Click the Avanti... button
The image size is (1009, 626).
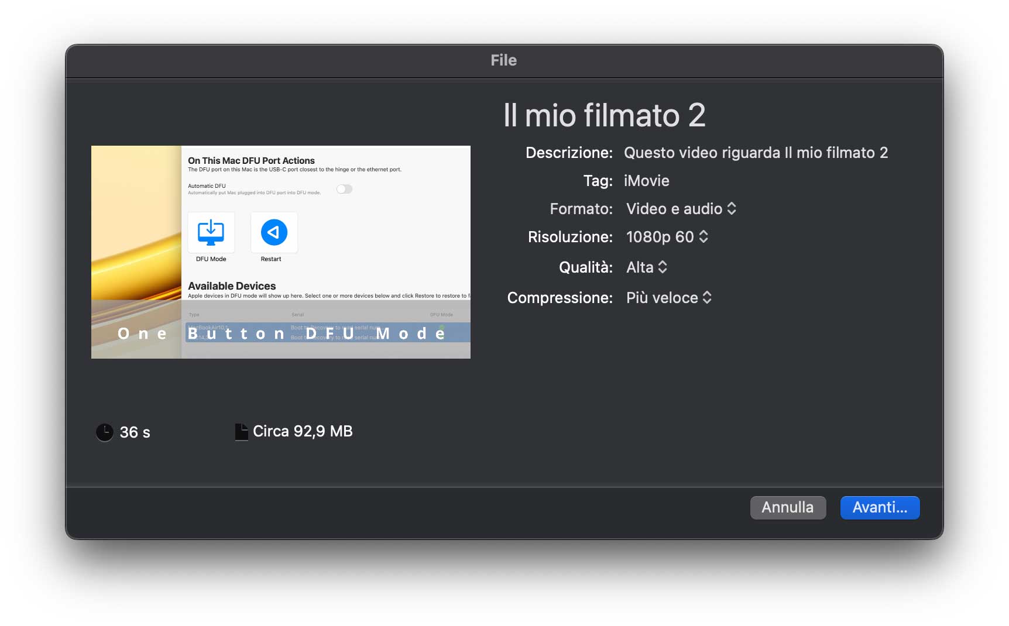click(x=879, y=507)
